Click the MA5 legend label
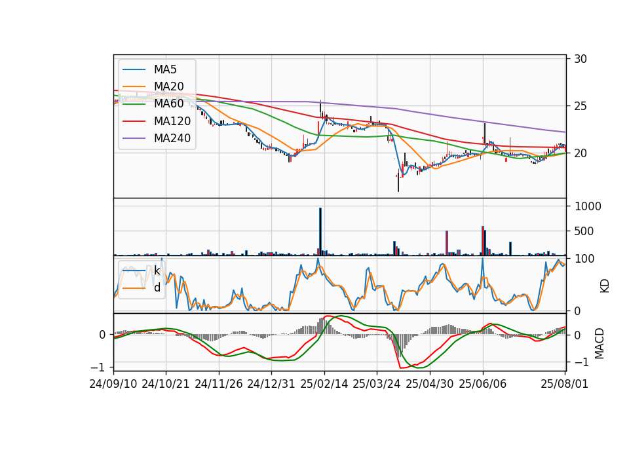Image resolution: width=629 pixels, height=452 pixels. [165, 69]
